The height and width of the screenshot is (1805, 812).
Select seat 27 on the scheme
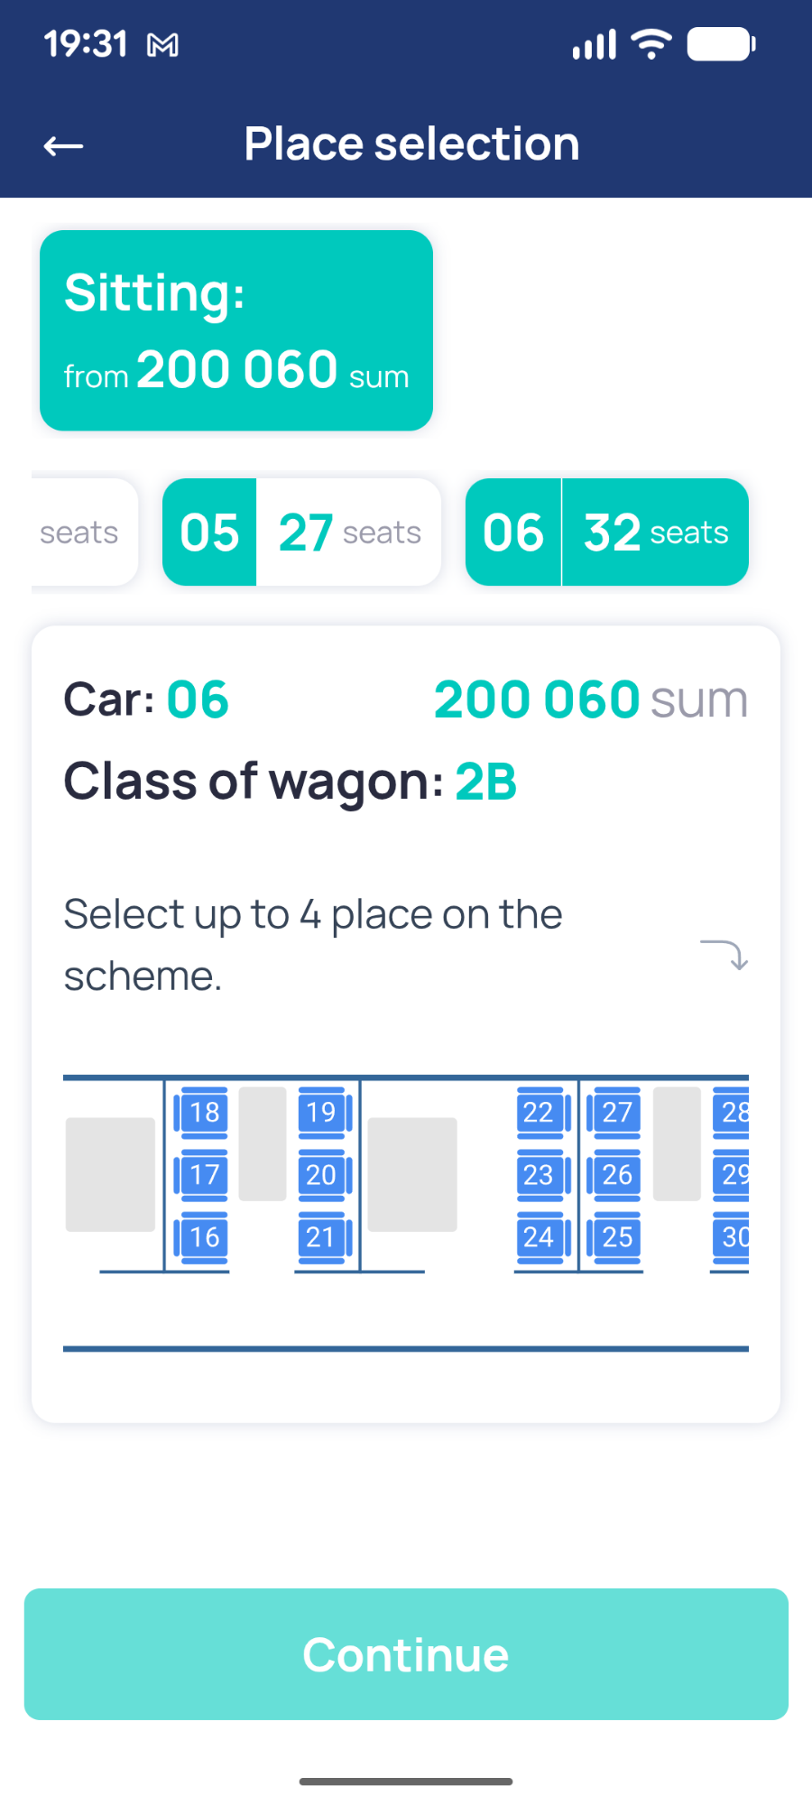tap(617, 1112)
